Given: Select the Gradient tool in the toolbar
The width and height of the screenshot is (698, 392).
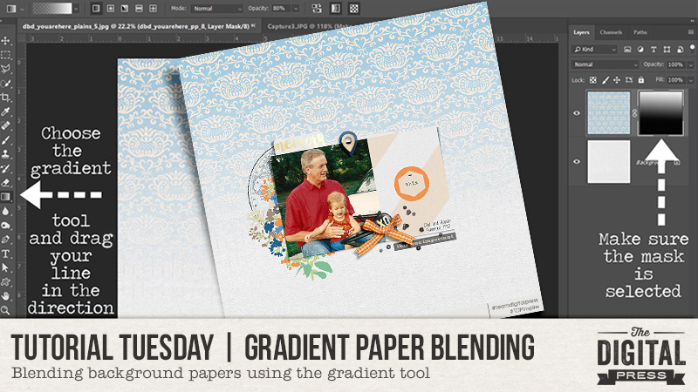Looking at the screenshot, I should tap(6, 197).
